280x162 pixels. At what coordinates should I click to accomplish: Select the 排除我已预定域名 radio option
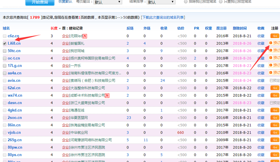tap(186, 2)
